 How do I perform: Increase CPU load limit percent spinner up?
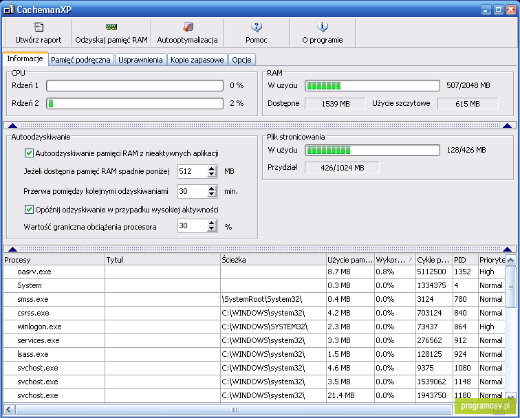212,223
